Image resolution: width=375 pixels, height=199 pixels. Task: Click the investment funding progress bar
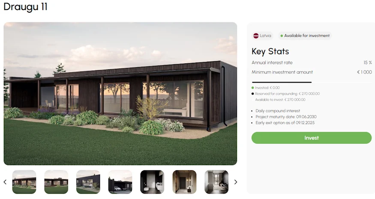(312, 82)
